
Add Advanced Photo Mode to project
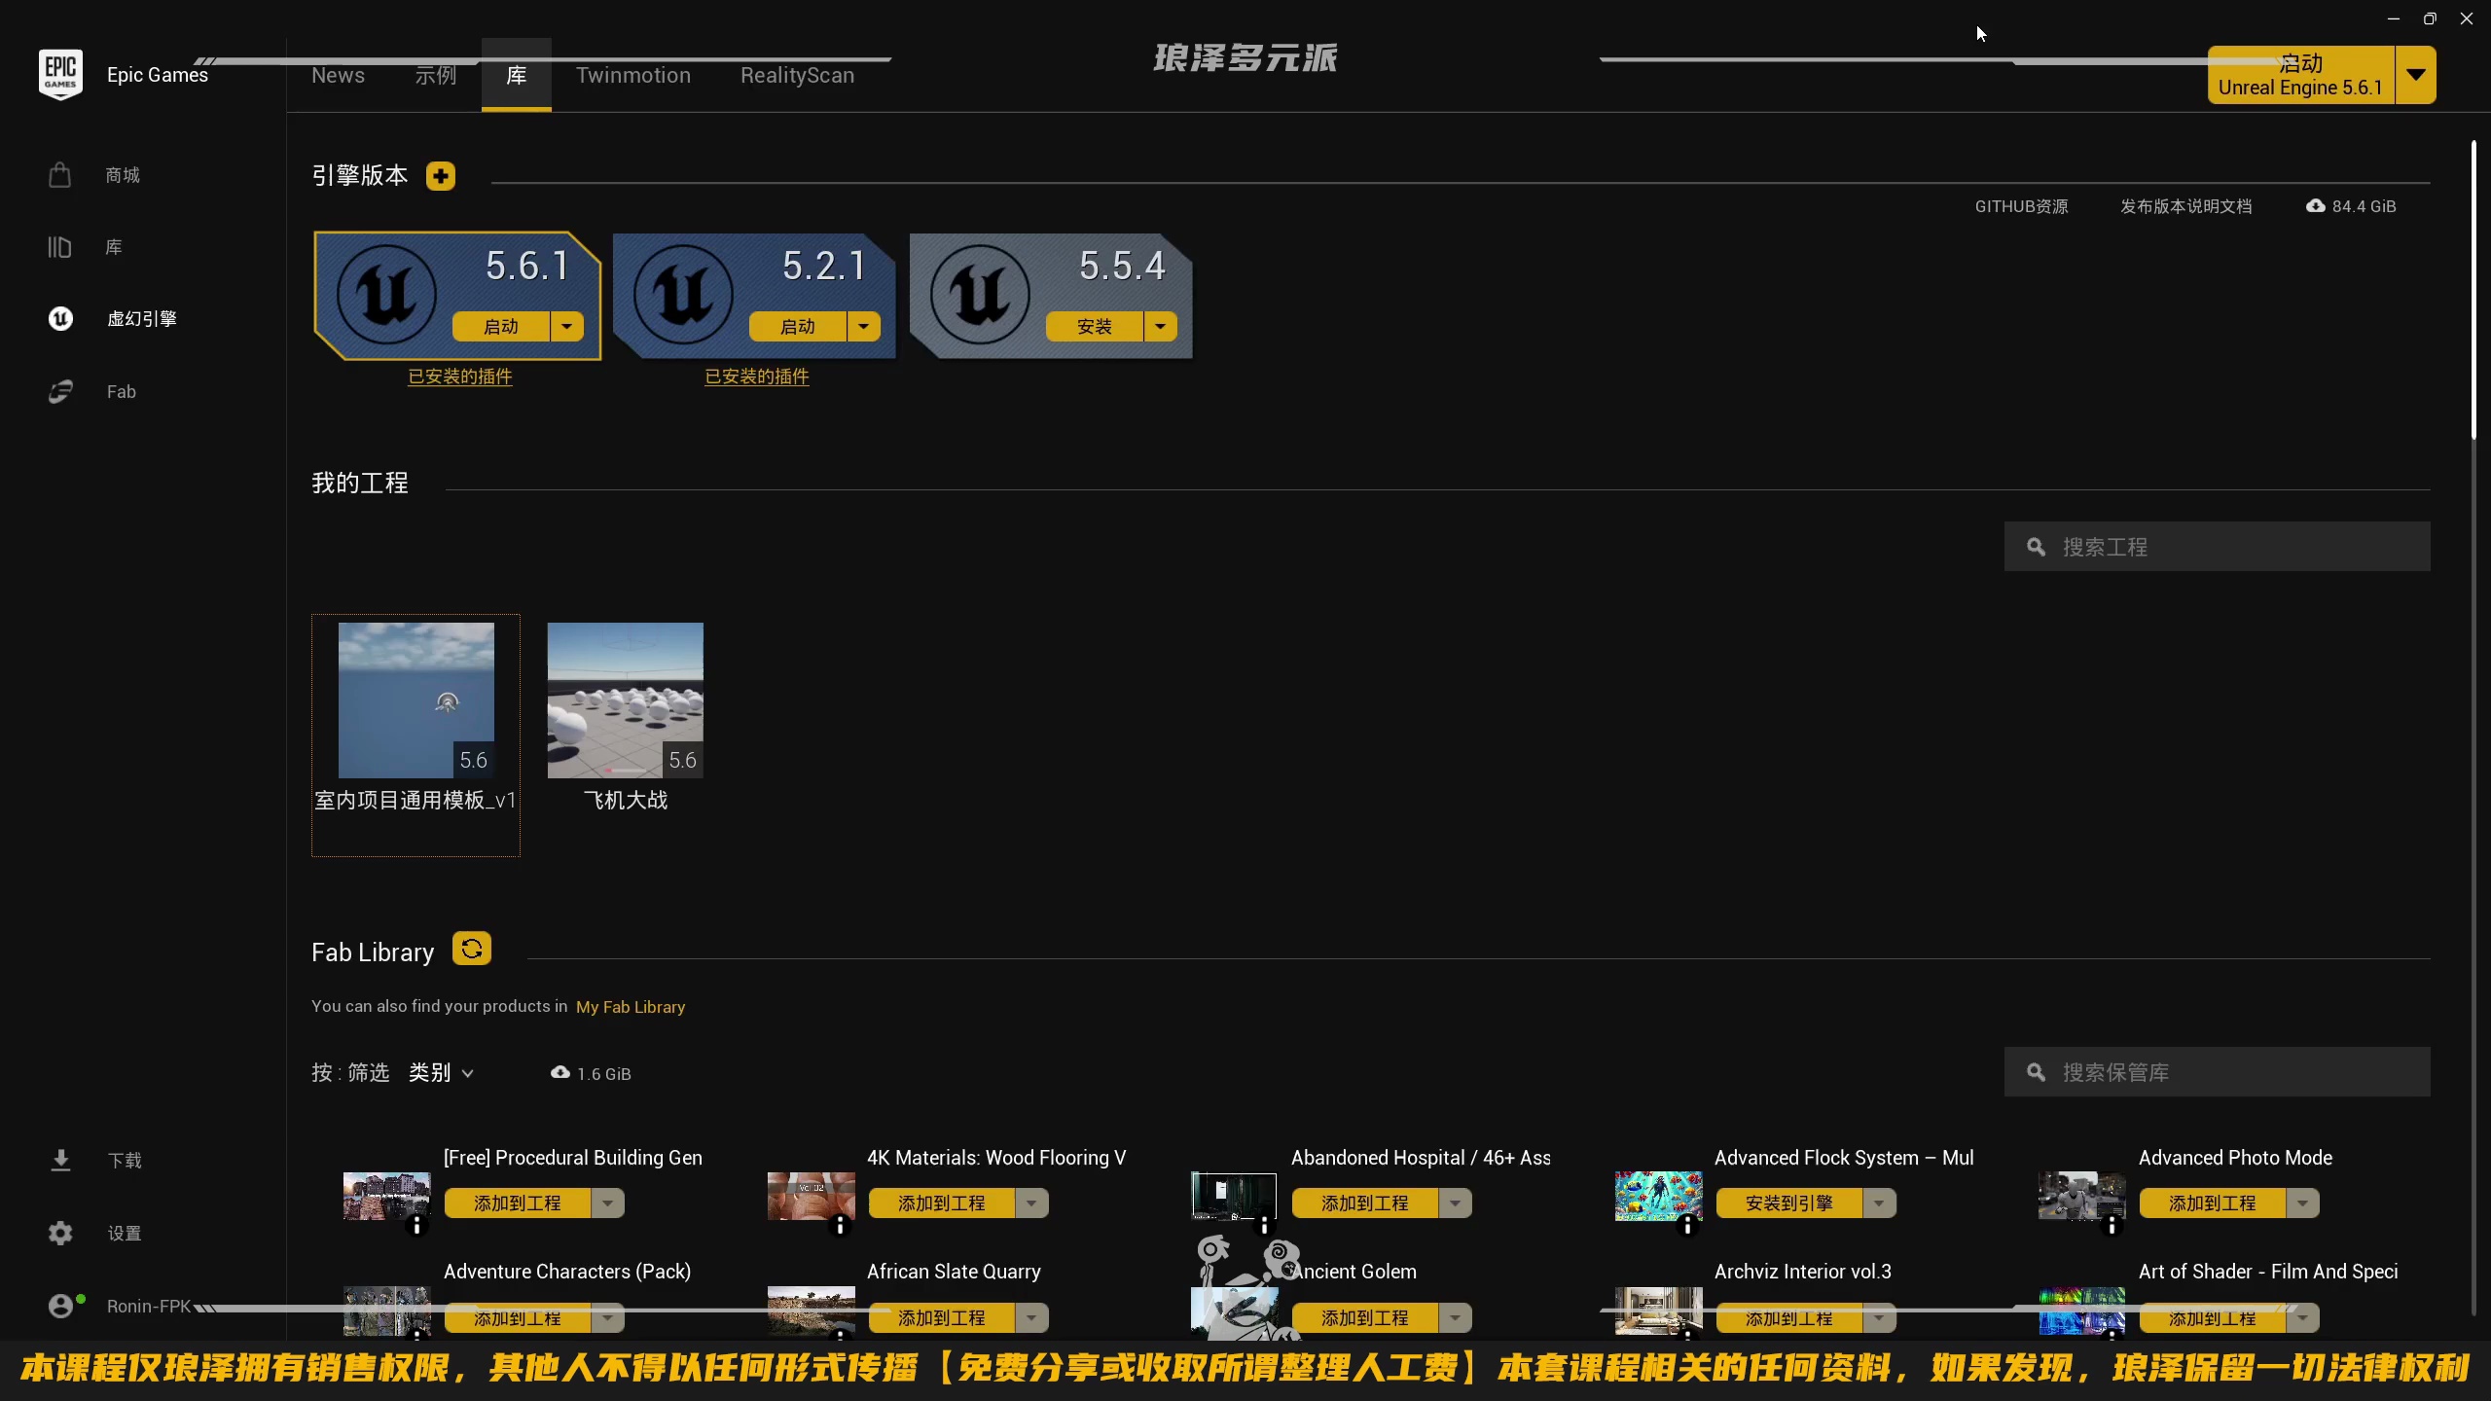[x=2213, y=1203]
